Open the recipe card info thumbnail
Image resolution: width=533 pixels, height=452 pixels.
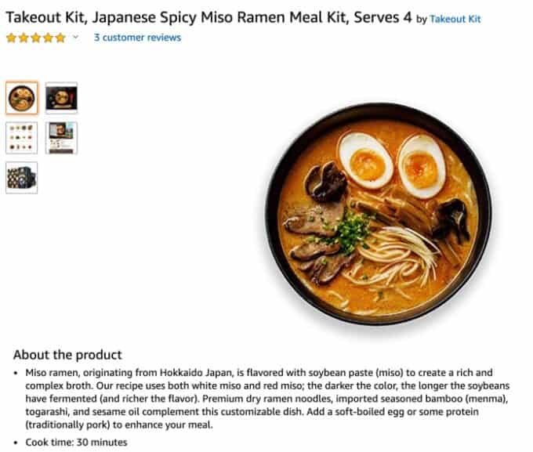61,138
